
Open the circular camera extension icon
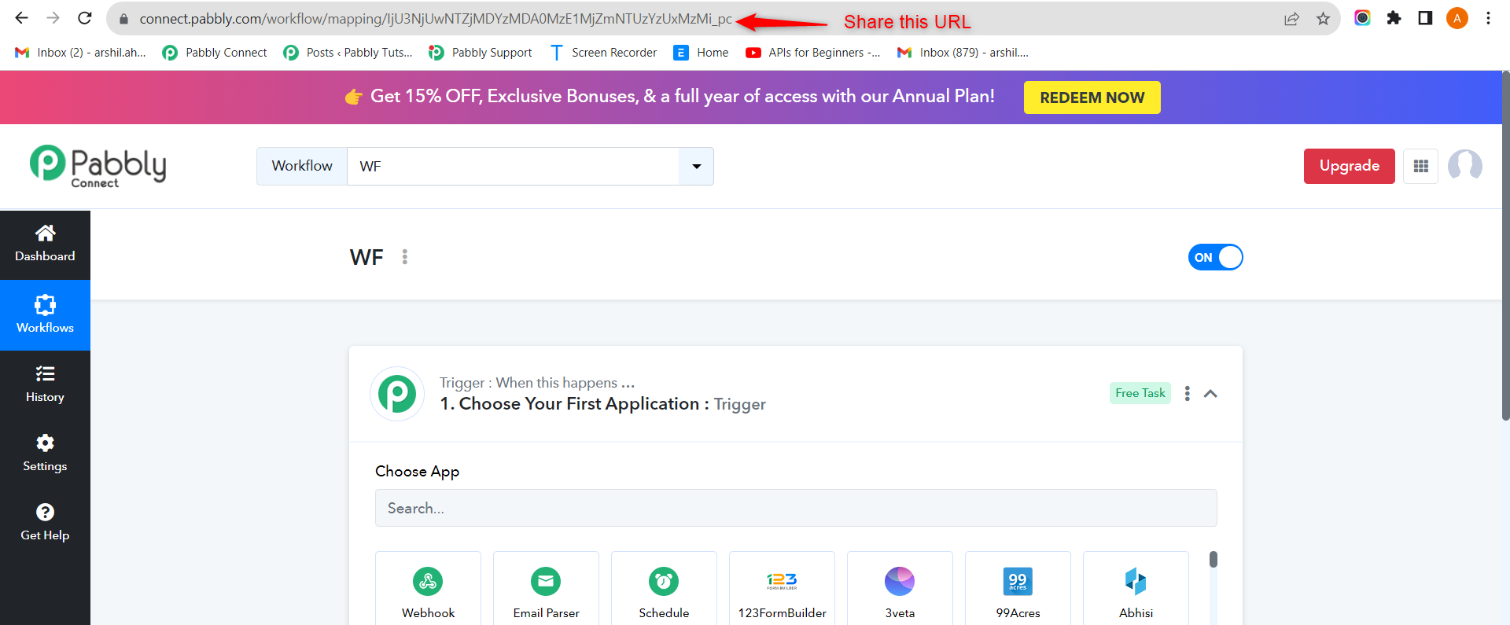coord(1362,18)
